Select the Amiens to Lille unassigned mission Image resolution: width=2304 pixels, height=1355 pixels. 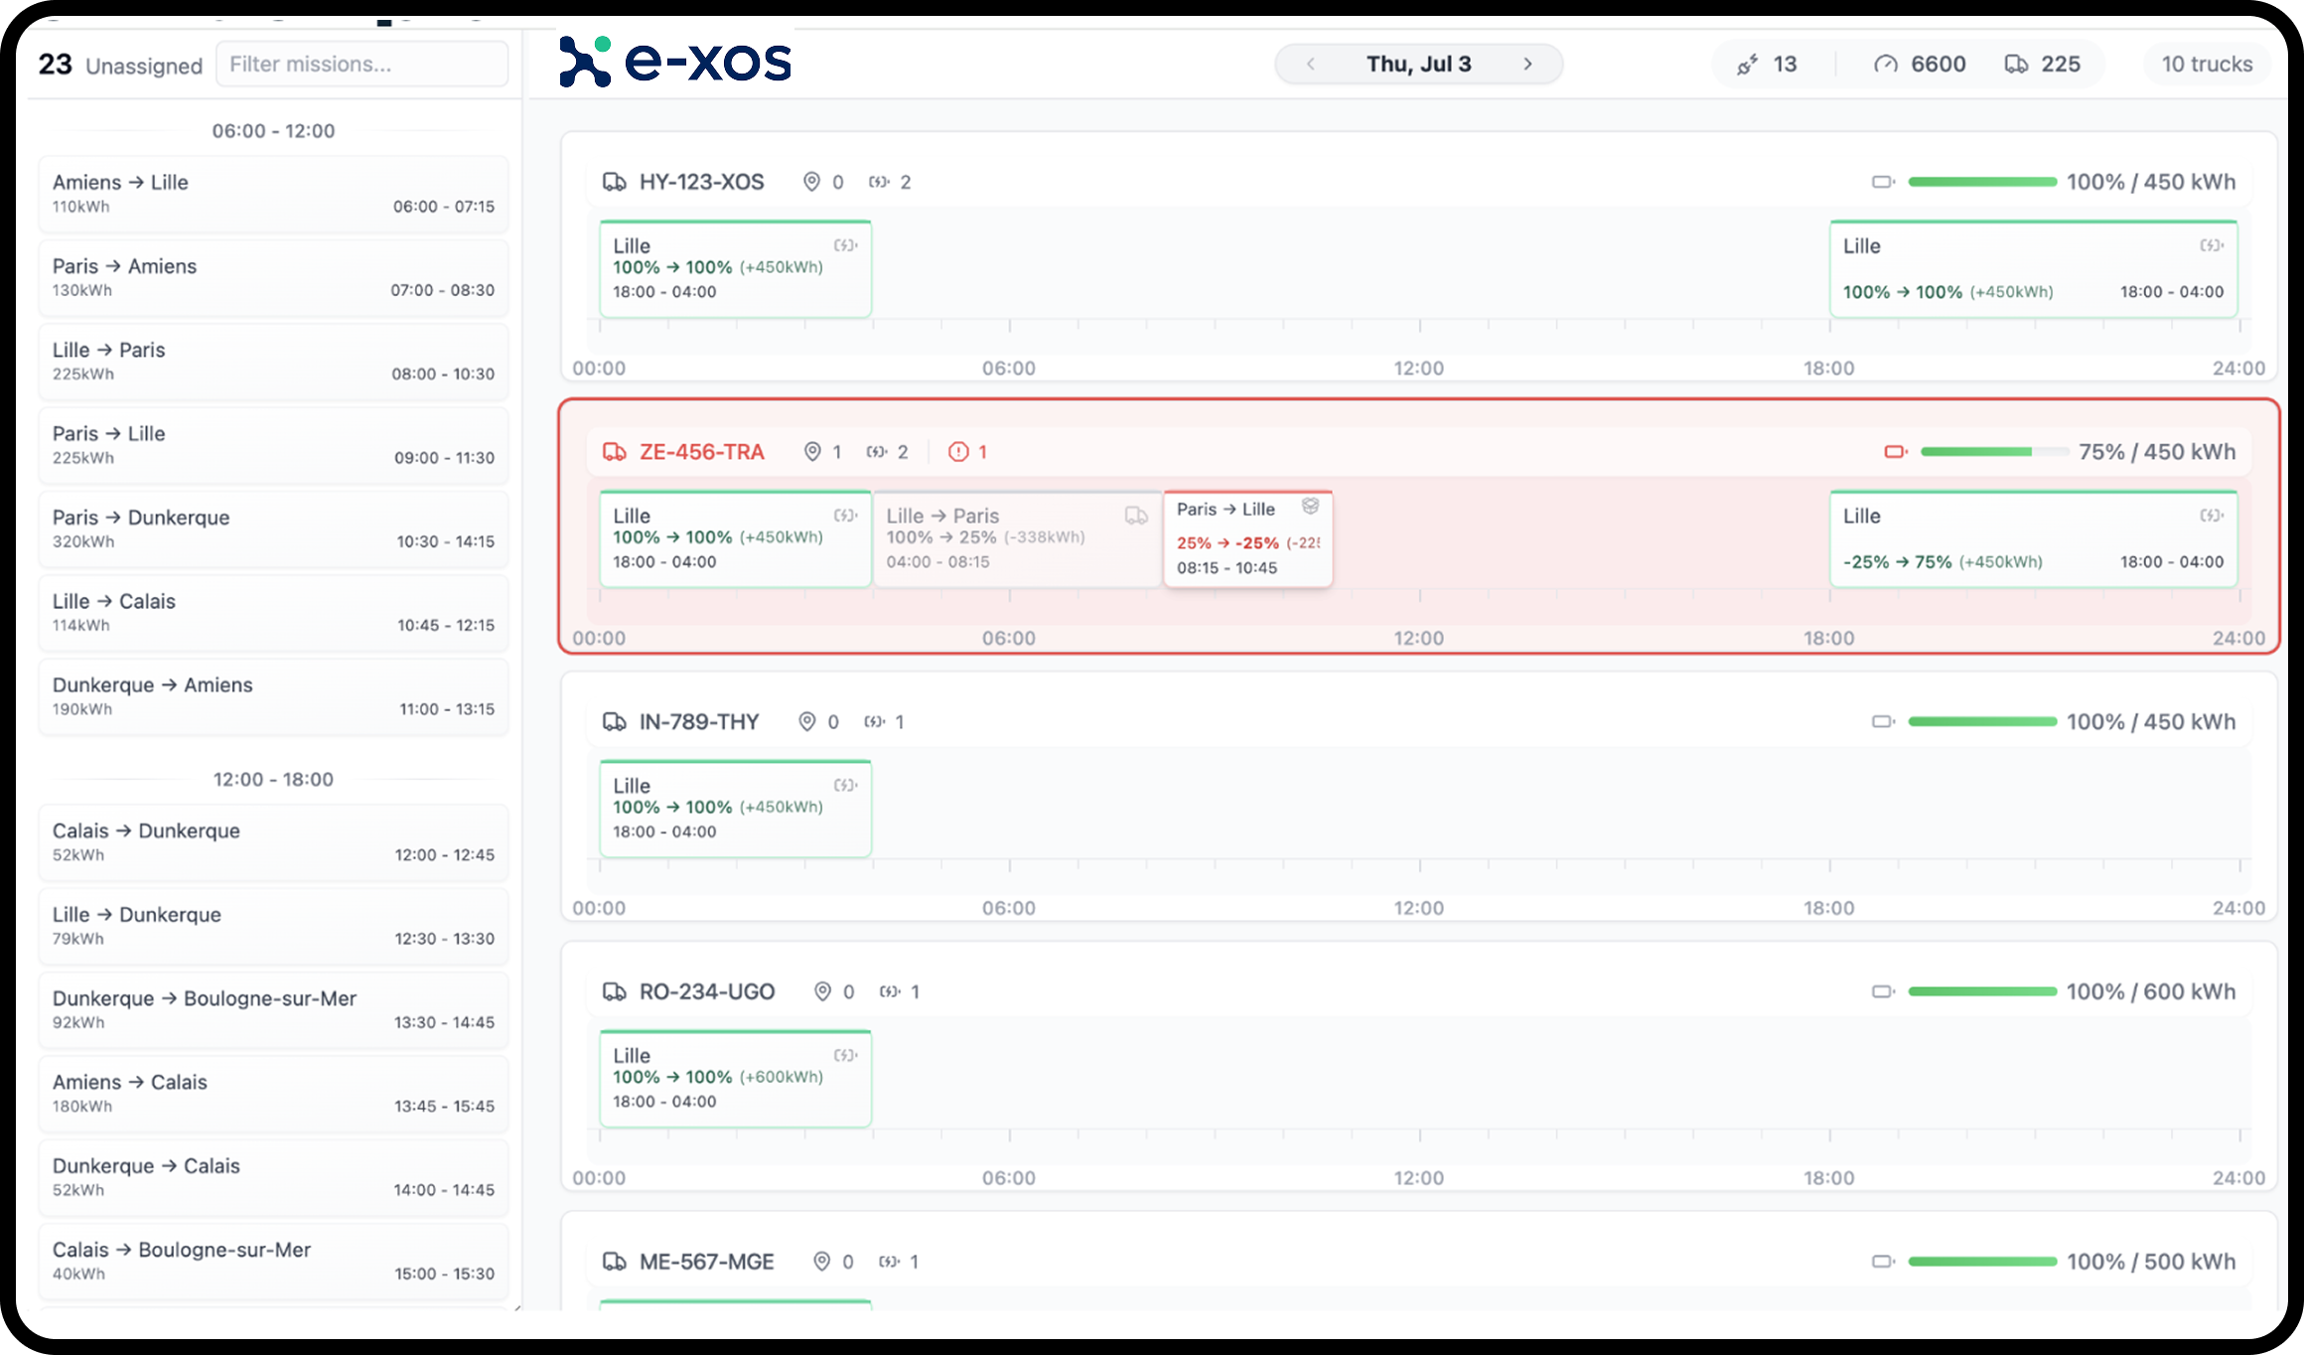click(273, 194)
